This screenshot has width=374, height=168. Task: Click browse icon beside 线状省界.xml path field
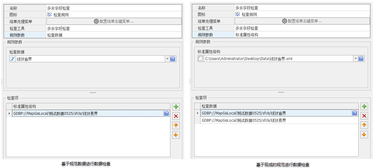pyautogui.click(x=361, y=59)
